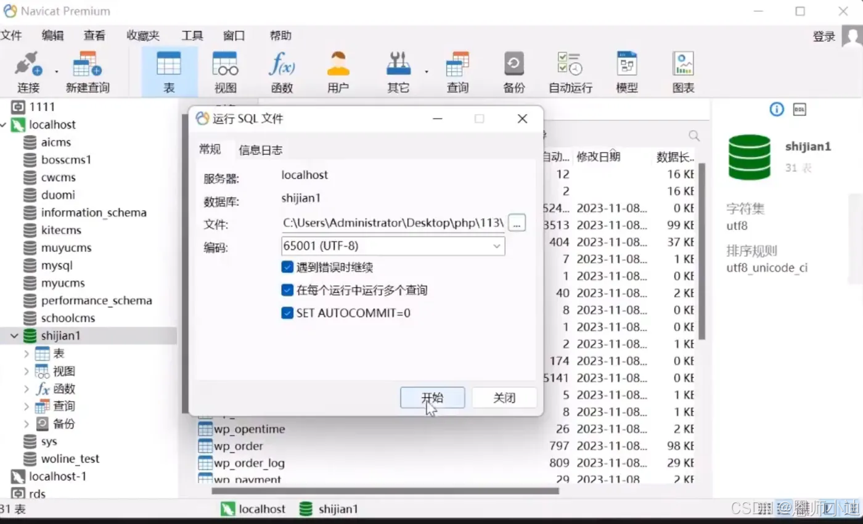Click the wp_opentime table icon

click(x=205, y=428)
